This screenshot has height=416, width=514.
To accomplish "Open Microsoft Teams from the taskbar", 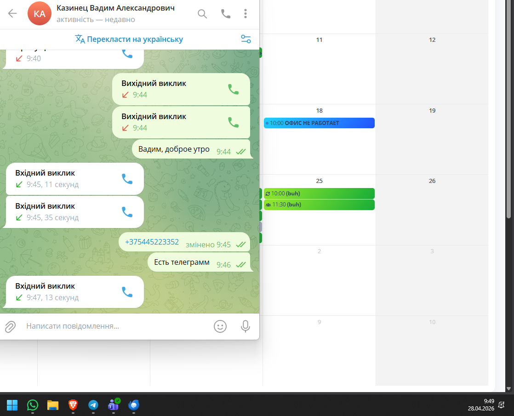I will (x=114, y=405).
